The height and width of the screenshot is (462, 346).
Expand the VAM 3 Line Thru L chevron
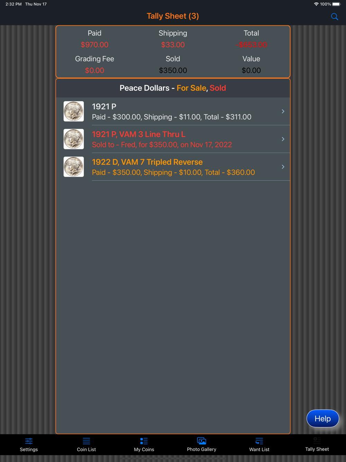(x=283, y=139)
